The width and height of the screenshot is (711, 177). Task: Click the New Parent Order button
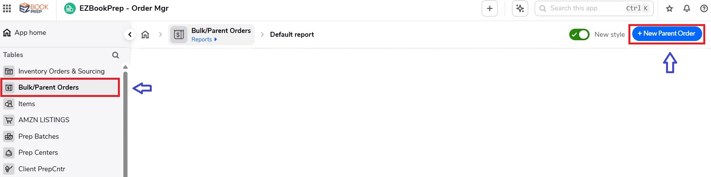(x=667, y=34)
